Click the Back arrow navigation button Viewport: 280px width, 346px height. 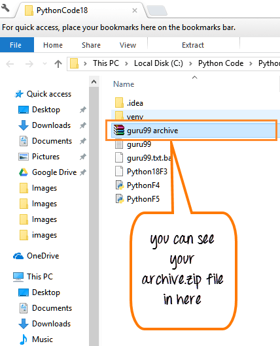click(10, 64)
